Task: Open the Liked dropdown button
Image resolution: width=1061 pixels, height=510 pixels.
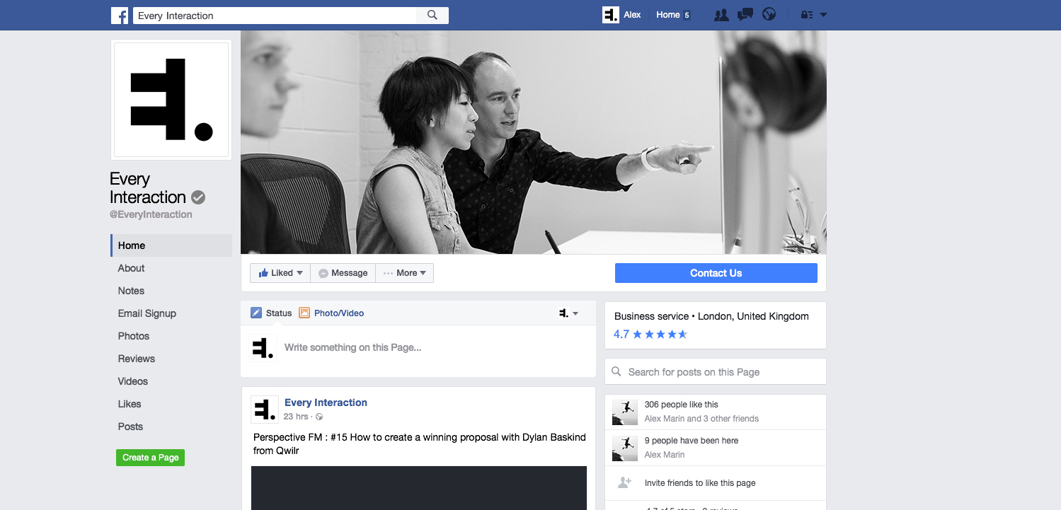Action: pyautogui.click(x=280, y=273)
